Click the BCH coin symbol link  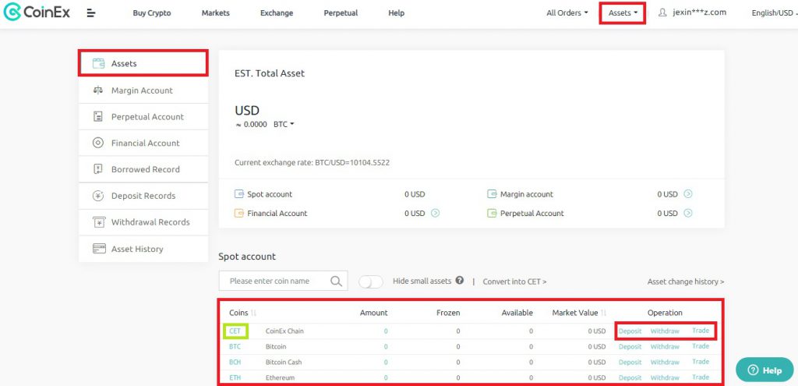[x=235, y=362]
